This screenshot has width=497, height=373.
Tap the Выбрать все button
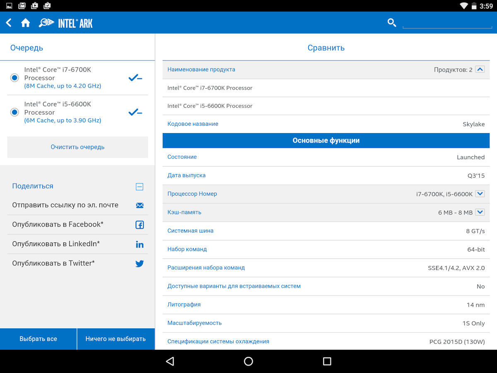[x=38, y=339]
